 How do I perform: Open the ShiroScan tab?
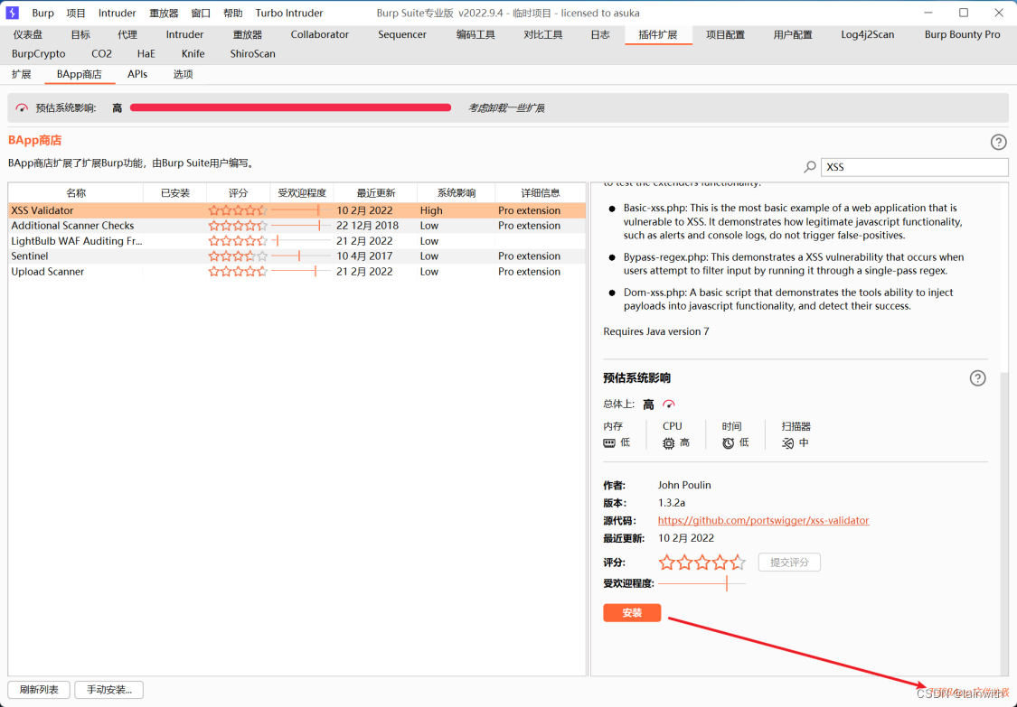pyautogui.click(x=252, y=54)
